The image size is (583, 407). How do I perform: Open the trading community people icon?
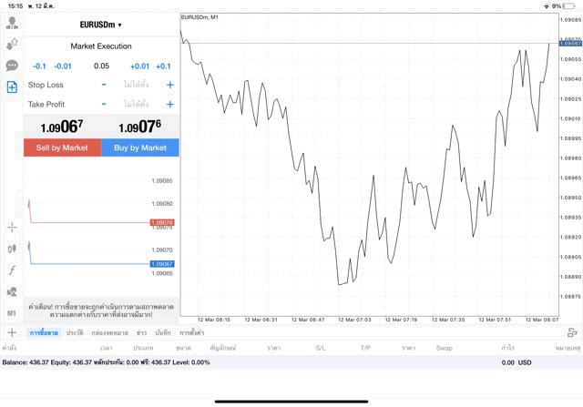pyautogui.click(x=12, y=292)
